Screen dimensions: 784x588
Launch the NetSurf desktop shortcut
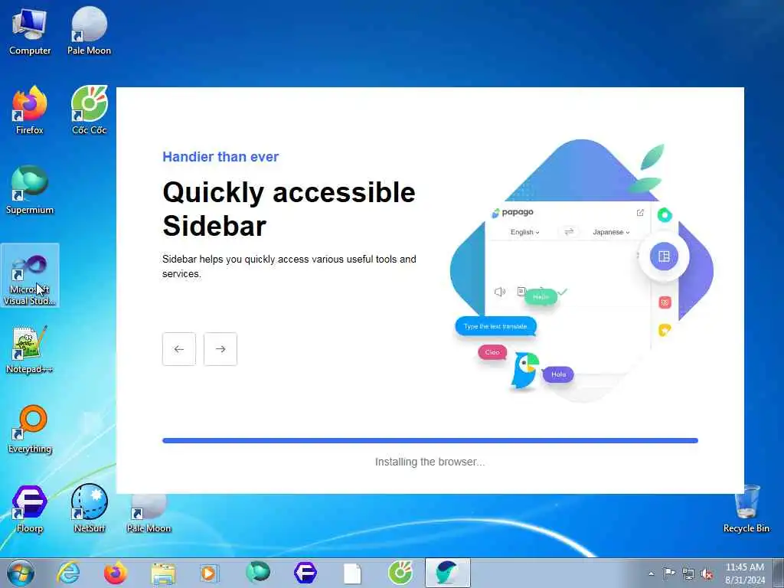tap(89, 508)
